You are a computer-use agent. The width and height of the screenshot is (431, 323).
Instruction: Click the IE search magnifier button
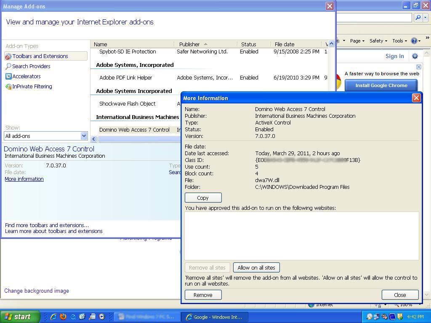click(418, 18)
